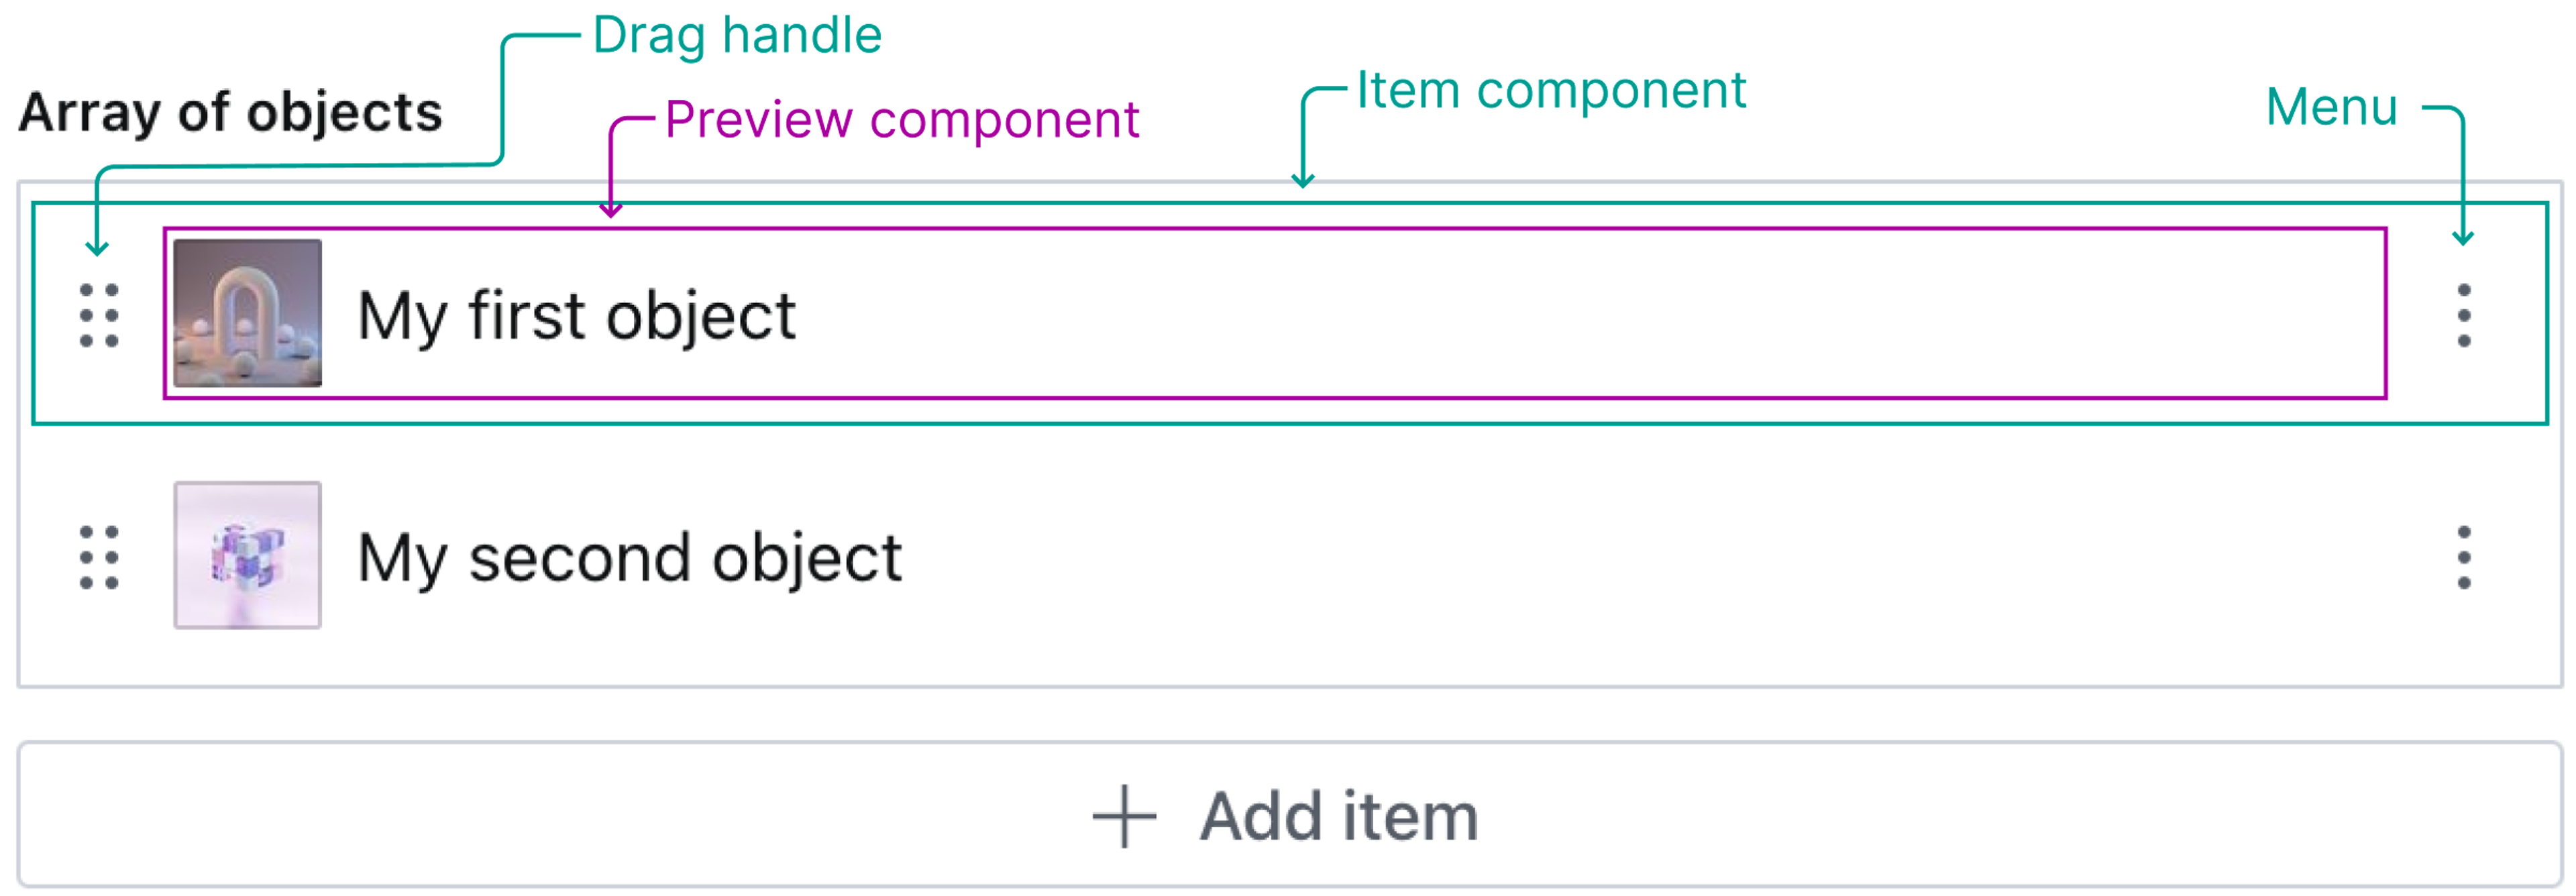
Task: Click empty space in My second object row
Action: [1600, 557]
